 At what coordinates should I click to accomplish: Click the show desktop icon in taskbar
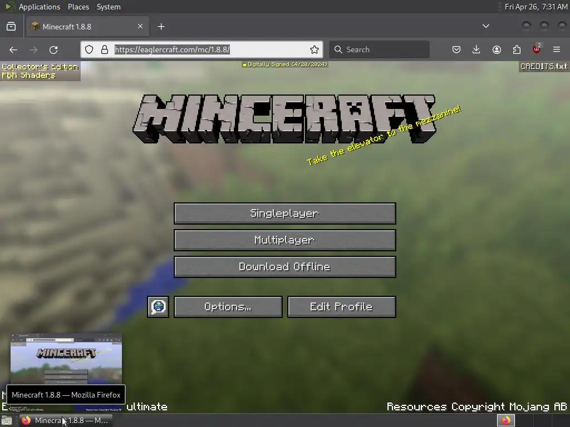coord(7,420)
